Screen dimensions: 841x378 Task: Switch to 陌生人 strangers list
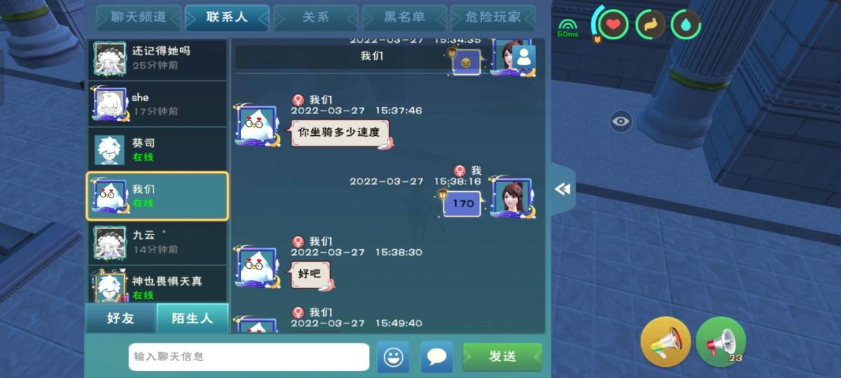point(192,318)
